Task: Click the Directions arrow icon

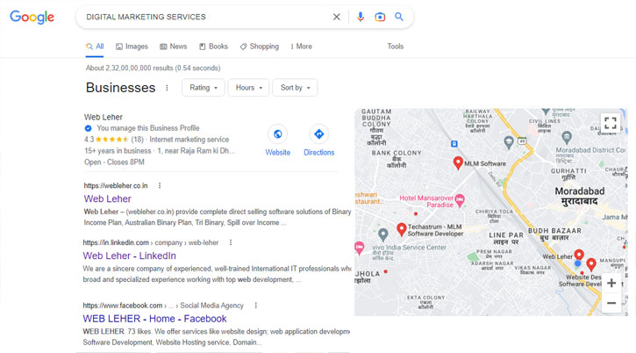Action: 319,134
